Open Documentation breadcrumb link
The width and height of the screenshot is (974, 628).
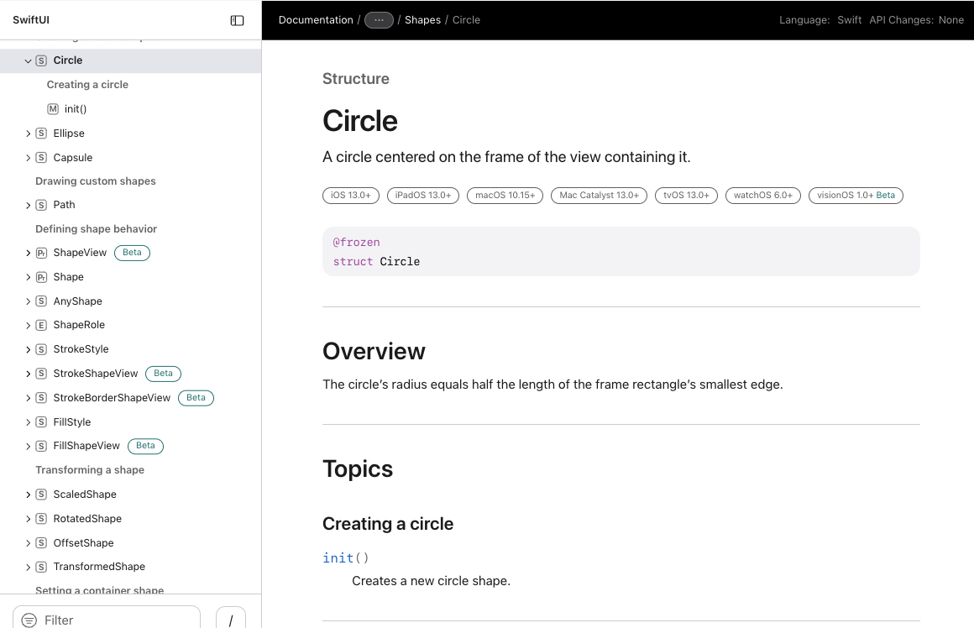(316, 20)
